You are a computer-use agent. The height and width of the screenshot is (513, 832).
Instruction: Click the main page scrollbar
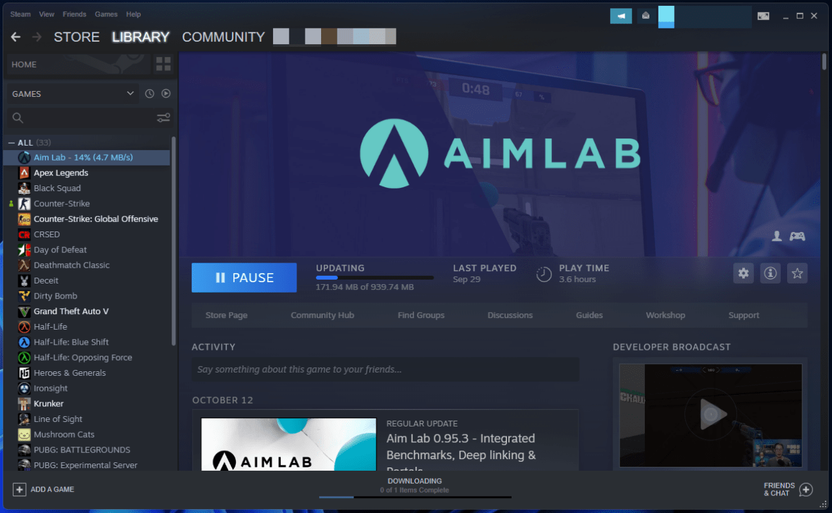click(x=825, y=62)
